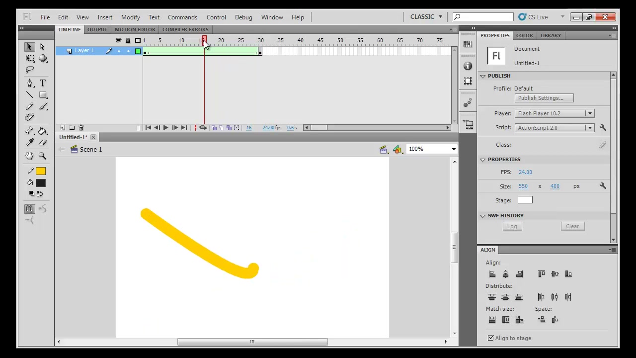Activate the Zoom magnifier tool
The image size is (636, 358).
click(x=43, y=156)
